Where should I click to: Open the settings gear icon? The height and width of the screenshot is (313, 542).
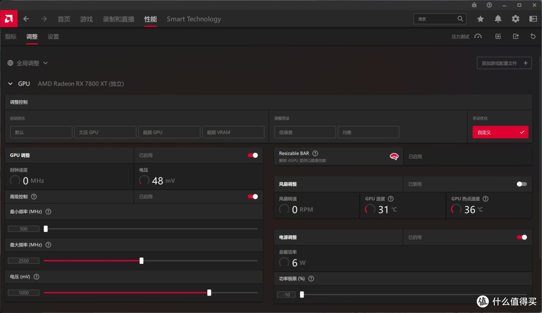515,19
